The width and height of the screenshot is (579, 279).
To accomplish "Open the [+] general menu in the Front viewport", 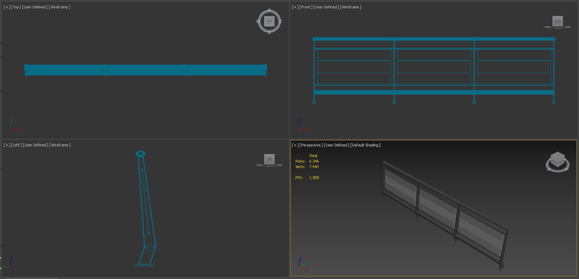I will (x=295, y=7).
